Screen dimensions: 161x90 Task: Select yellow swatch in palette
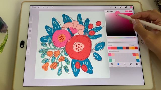[138, 57]
